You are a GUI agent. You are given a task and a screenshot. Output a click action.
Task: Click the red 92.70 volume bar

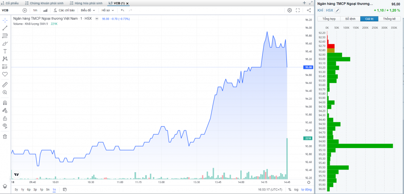331,46
